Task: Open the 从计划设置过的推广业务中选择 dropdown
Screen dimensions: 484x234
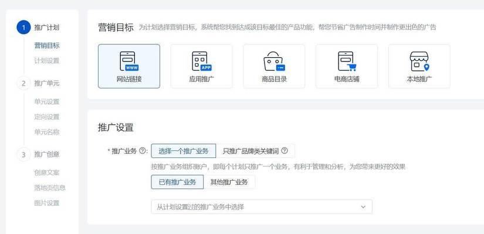Action: [x=262, y=207]
